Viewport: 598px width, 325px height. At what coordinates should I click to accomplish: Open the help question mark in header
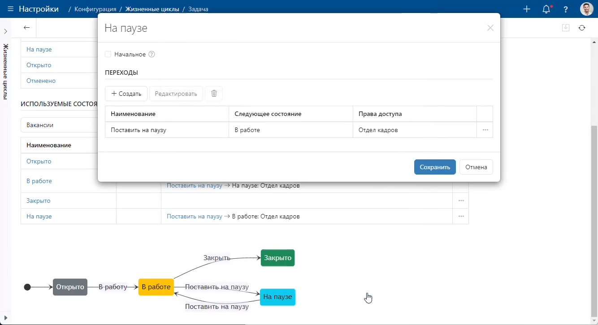(x=566, y=9)
